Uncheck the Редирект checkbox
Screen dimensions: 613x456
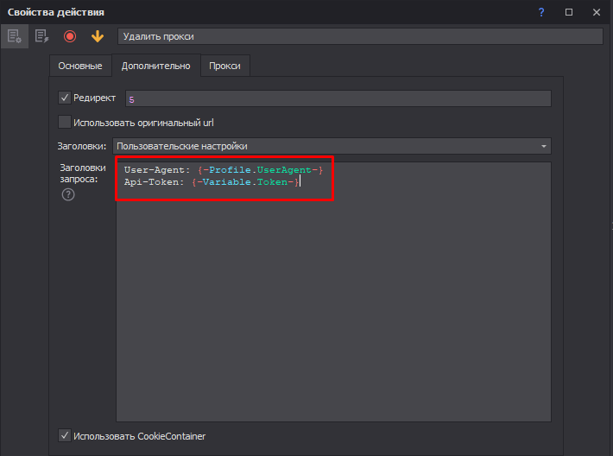pyautogui.click(x=65, y=98)
